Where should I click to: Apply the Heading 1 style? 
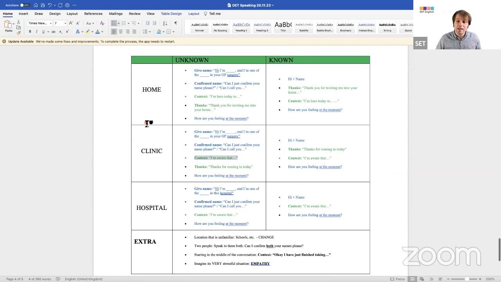tap(241, 27)
